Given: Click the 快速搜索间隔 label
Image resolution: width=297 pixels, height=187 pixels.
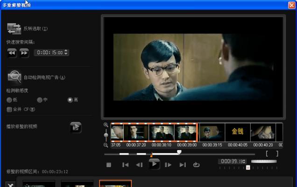Looking at the screenshot, I should tap(21, 42).
